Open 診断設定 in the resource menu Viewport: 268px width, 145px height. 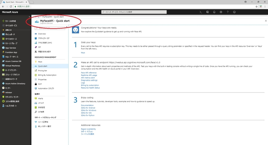(x=42, y=107)
